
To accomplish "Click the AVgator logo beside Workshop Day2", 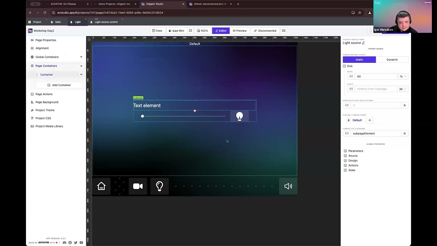I will (x=30, y=31).
